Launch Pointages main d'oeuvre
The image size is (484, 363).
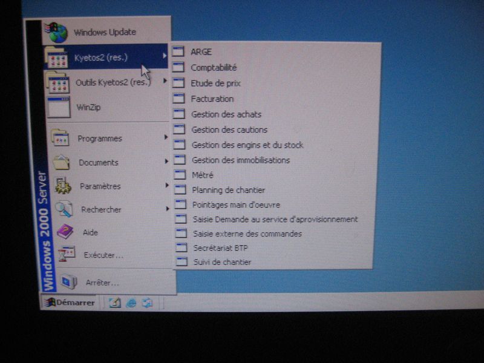coord(275,204)
